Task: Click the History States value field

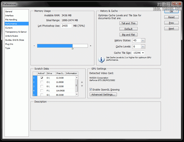Action: click(x=137, y=41)
